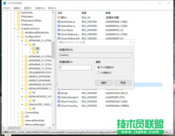Click the (默认) string value icon
This screenshot has height=136, width=175.
[x=59, y=17]
